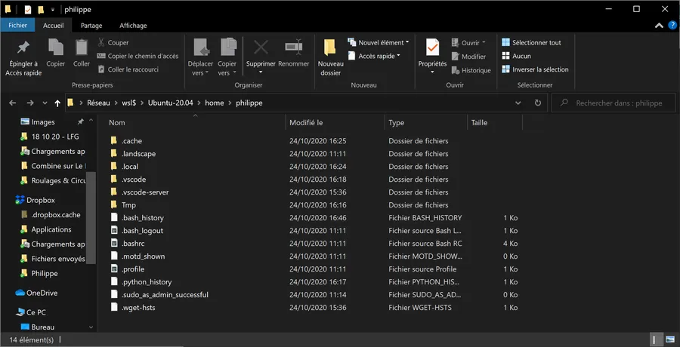Expand address bar history dropdown

(x=518, y=103)
